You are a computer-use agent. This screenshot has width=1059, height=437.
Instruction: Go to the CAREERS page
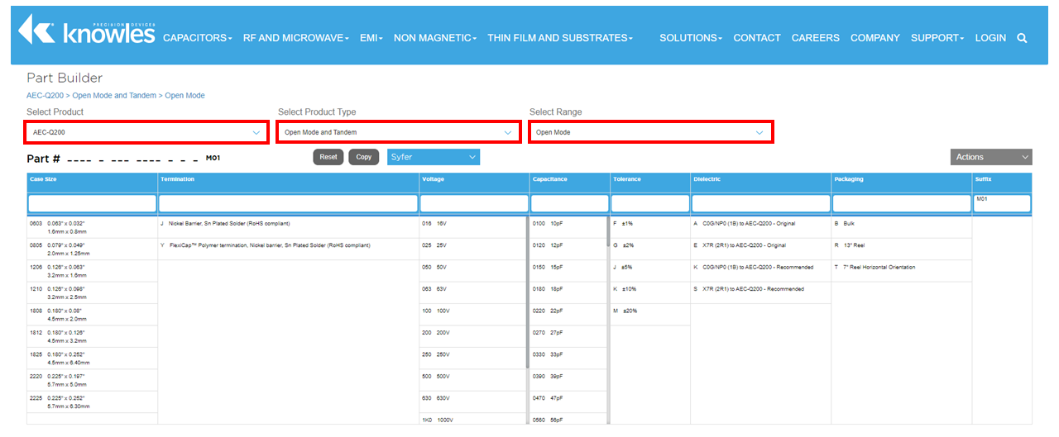pyautogui.click(x=816, y=38)
